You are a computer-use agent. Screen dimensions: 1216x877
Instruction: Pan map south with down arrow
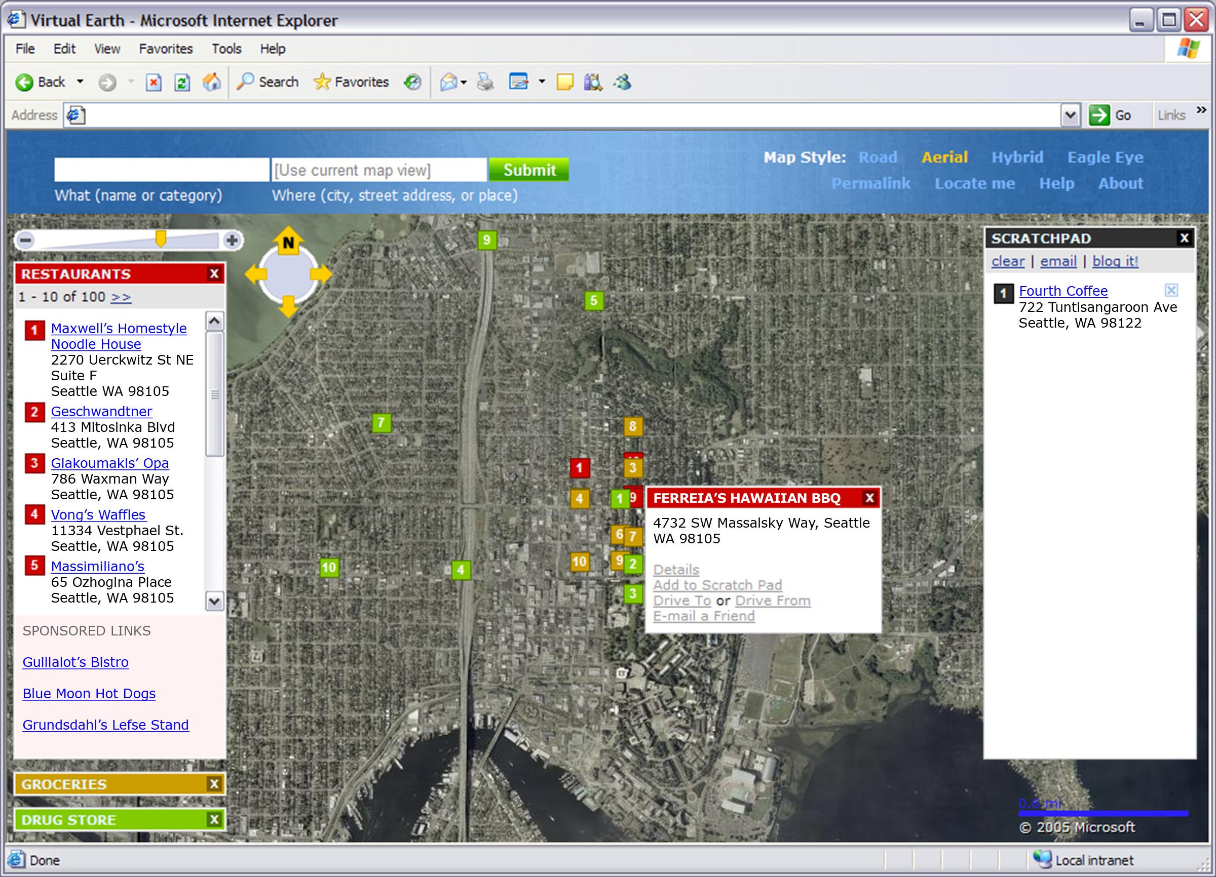(288, 306)
